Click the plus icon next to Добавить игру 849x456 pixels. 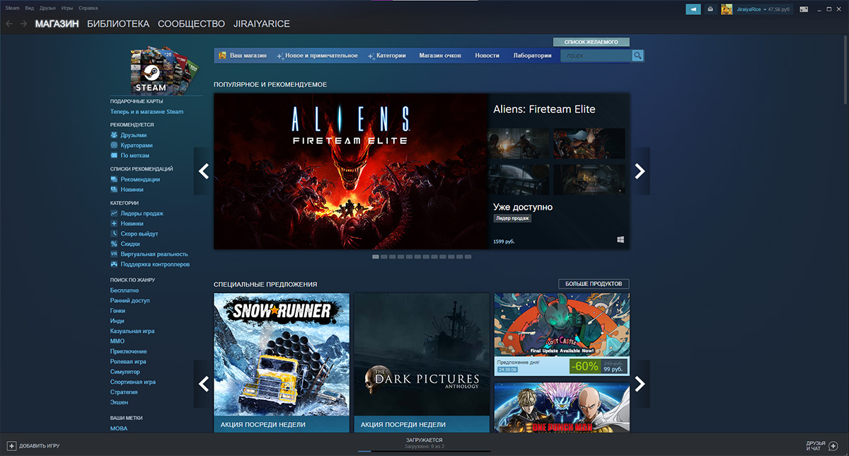click(11, 446)
